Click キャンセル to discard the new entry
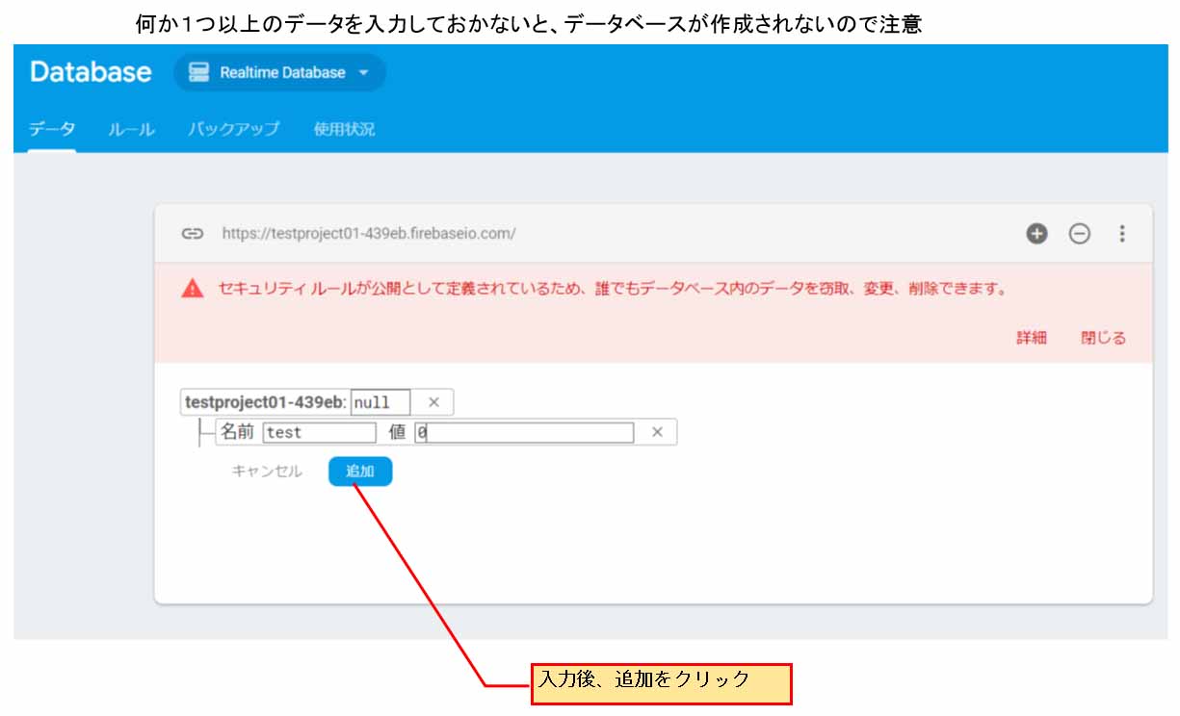This screenshot has height=716, width=1180. point(267,472)
